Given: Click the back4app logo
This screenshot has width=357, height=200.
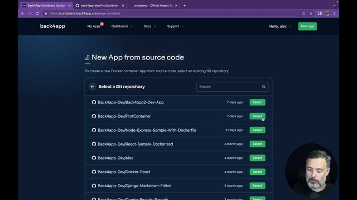Looking at the screenshot, I should tap(52, 26).
